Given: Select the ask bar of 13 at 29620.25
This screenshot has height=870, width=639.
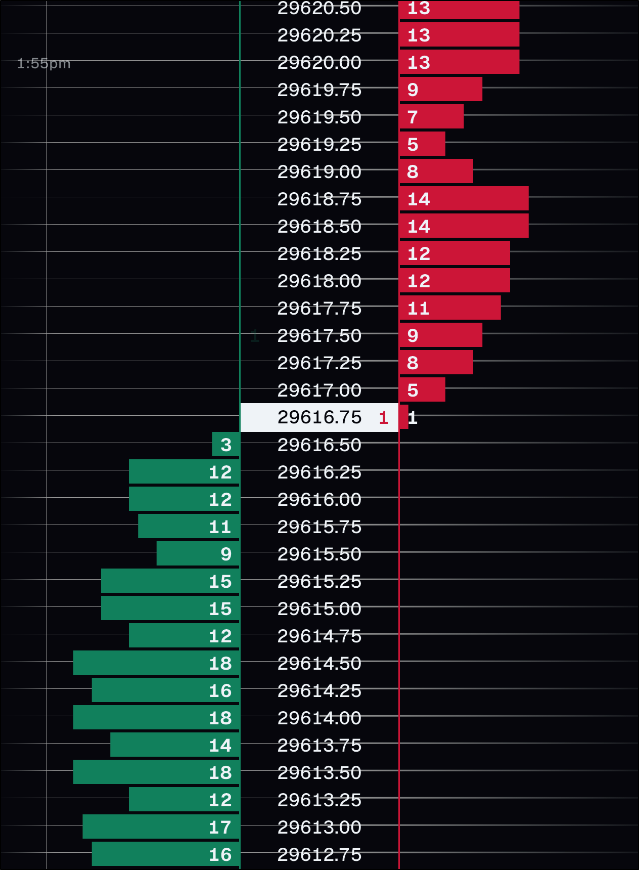Looking at the screenshot, I should [460, 34].
